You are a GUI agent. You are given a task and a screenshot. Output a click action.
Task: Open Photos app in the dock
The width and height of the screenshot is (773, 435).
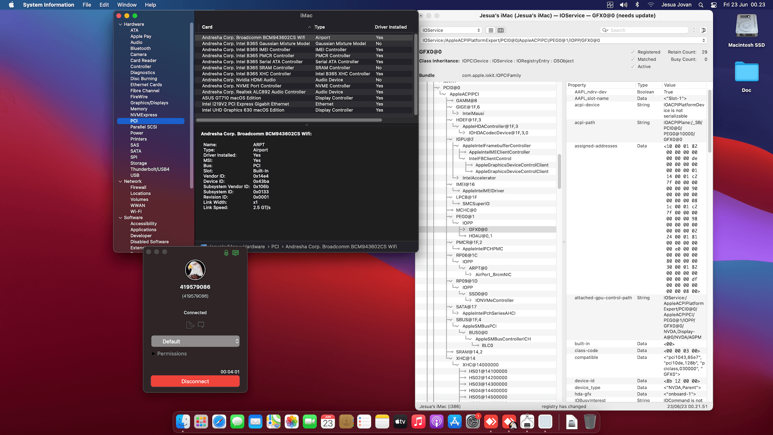(x=292, y=422)
